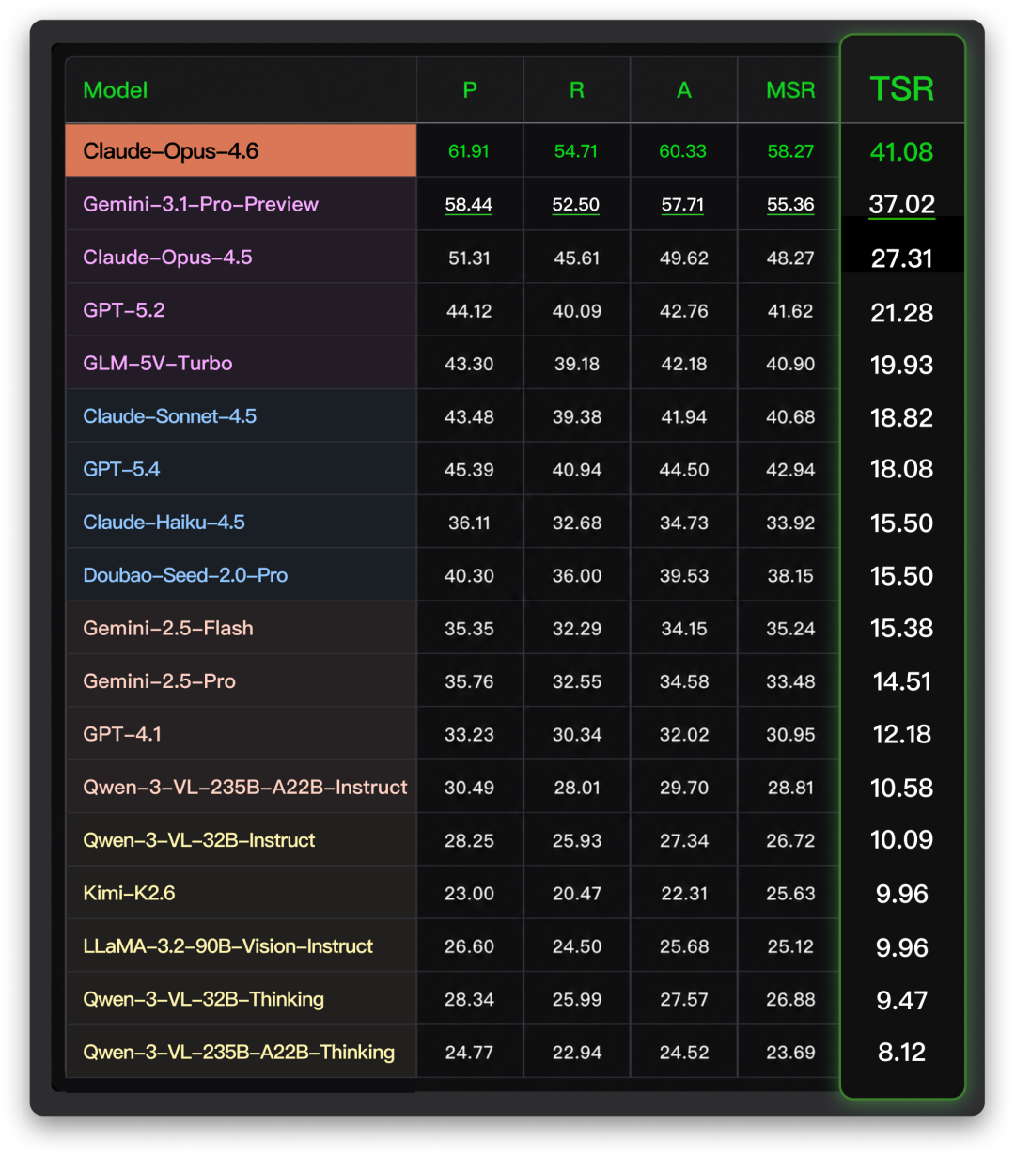Select the Qwen-3-VL-32B-Instruct model name
Screen dimensions: 1015x1156
tap(199, 840)
